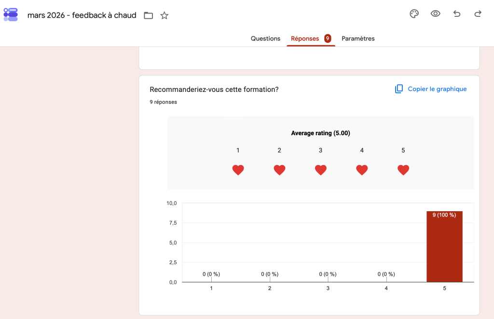Click the red 9 responses badge
This screenshot has width=494, height=319.
pos(328,38)
